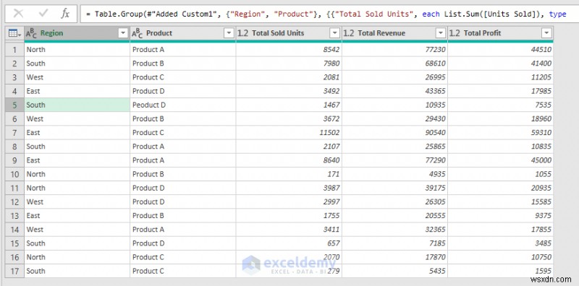
Task: Cancel formula edit with X icon
Action: [x=18, y=14]
